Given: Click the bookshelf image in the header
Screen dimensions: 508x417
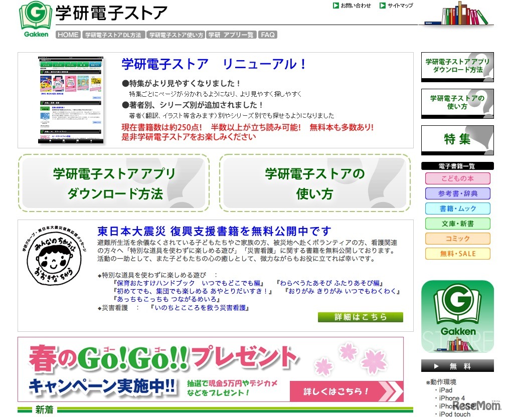Looking at the screenshot, I should click(457, 13).
